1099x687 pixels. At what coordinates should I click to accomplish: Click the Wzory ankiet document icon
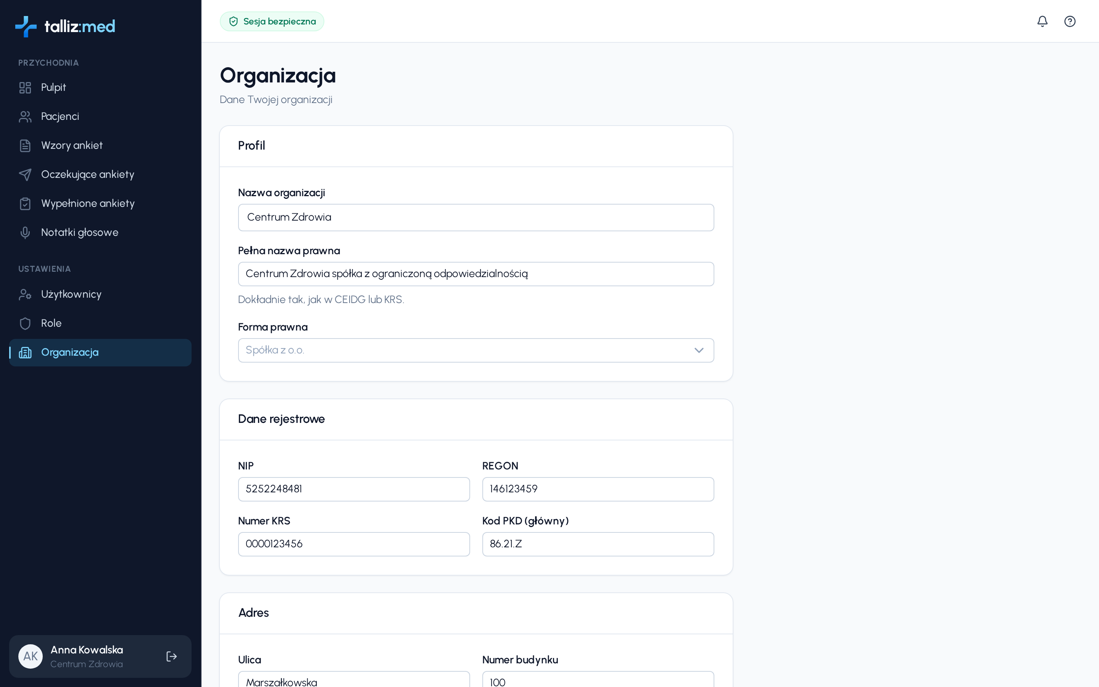(x=25, y=146)
